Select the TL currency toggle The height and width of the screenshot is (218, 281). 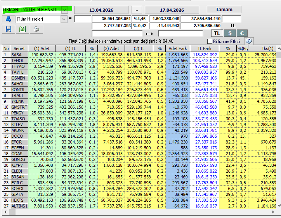point(217,33)
